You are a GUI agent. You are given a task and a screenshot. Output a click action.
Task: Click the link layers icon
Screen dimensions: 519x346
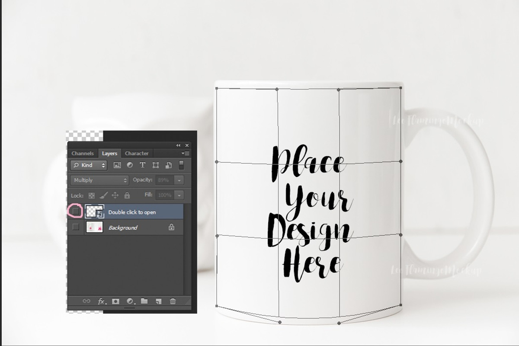[x=86, y=301]
